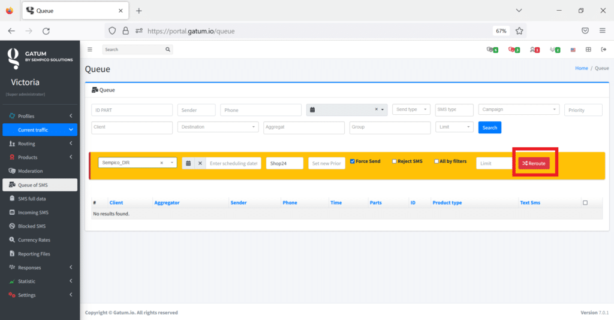This screenshot has width=614, height=320.
Task: Open scheduling calendar icon in yellow bar
Action: [188, 163]
